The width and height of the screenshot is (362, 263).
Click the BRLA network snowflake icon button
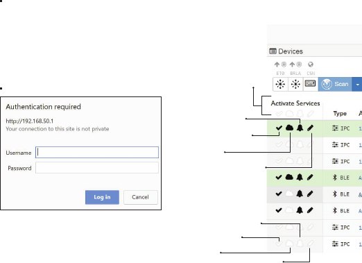click(x=295, y=84)
